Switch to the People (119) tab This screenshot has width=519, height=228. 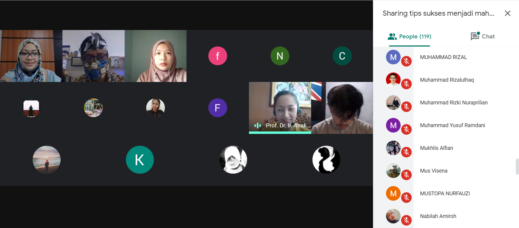[409, 37]
